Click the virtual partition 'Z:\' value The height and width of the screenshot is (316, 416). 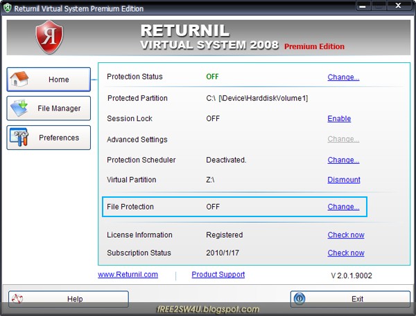point(210,180)
